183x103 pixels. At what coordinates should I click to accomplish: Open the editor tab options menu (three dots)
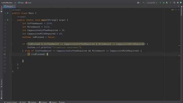point(179,6)
